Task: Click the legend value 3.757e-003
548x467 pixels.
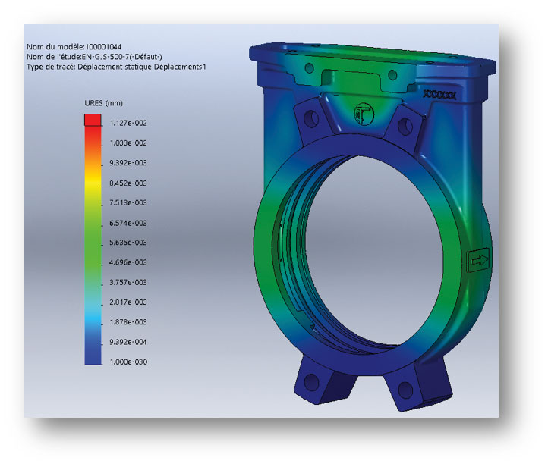Action: click(x=128, y=282)
